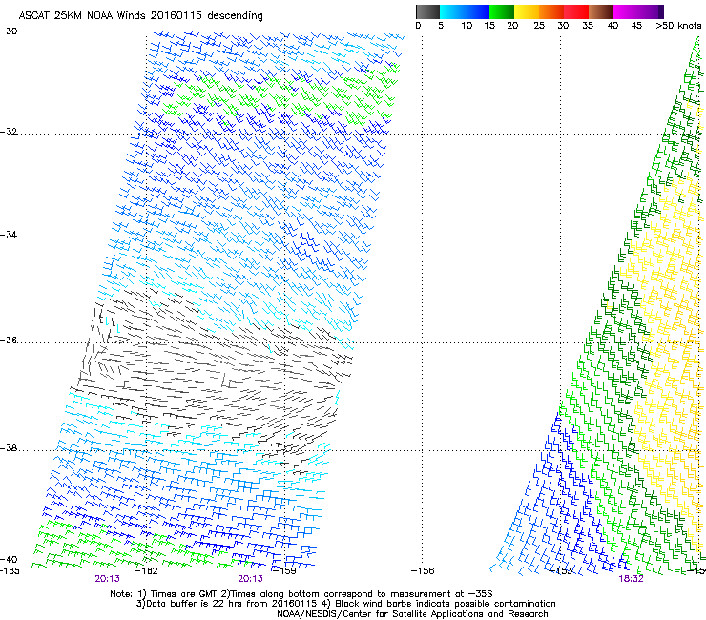The width and height of the screenshot is (706, 620).
Task: Click the 20:13 time label near -159
Action: [x=250, y=579]
